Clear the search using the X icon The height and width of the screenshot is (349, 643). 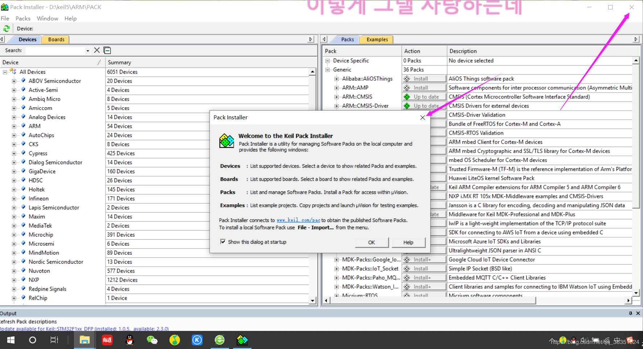pos(97,50)
